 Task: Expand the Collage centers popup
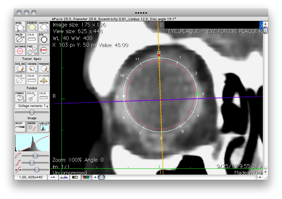coord(32,106)
